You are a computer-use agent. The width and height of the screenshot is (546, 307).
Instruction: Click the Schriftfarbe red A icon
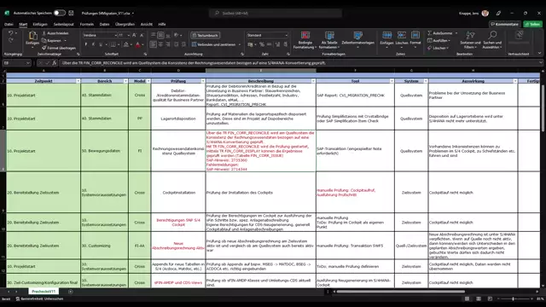click(x=138, y=44)
